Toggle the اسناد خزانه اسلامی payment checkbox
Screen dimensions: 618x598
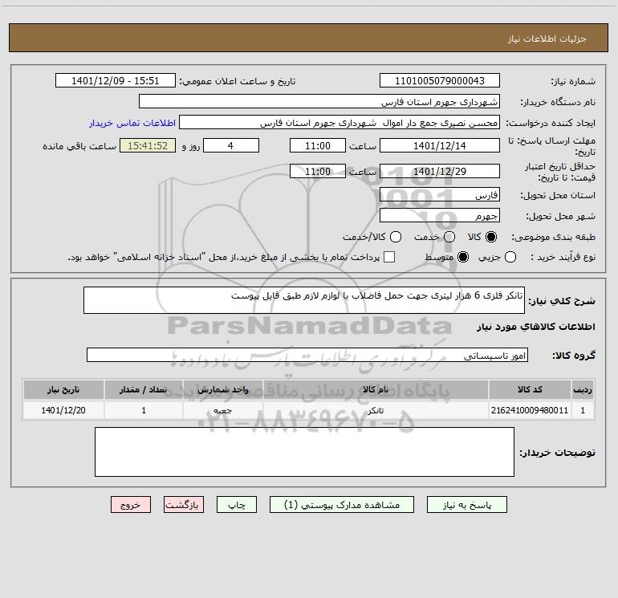pos(389,257)
